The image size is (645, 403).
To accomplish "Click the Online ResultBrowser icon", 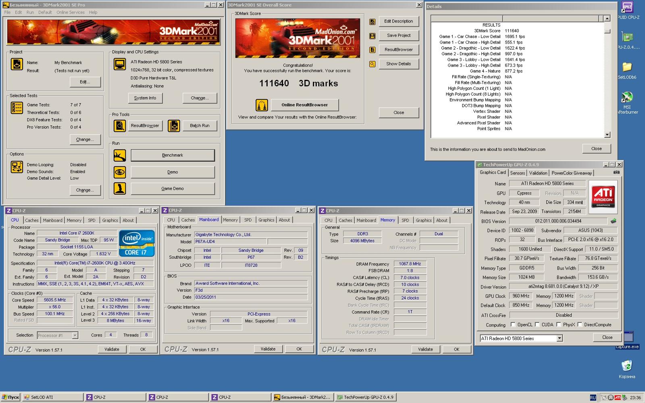I will click(262, 105).
